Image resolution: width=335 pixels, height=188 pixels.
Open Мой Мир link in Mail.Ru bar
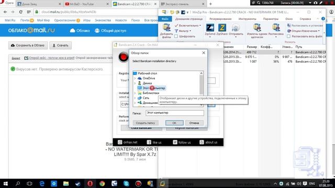(x=43, y=20)
